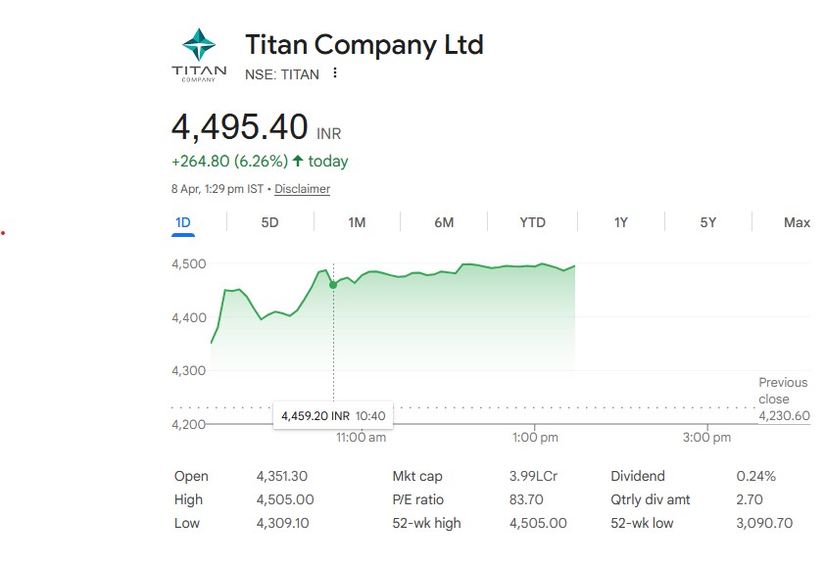Viewport: 825px width, 566px height.
Task: Switch to the 5D chart range
Action: click(x=269, y=222)
